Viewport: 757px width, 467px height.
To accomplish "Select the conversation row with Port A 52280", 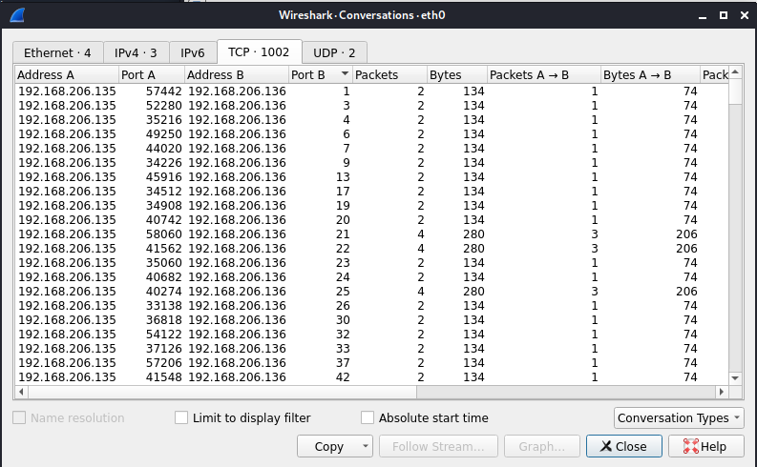I will 370,106.
